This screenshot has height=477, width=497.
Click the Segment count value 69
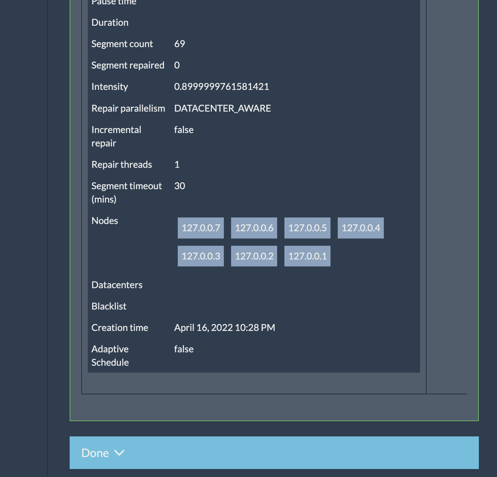180,43
